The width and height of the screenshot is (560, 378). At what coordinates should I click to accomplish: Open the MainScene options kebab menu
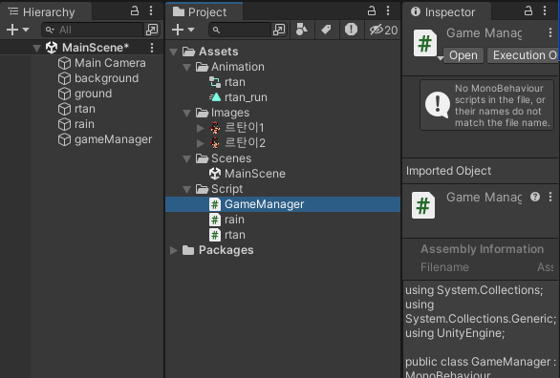[x=152, y=48]
